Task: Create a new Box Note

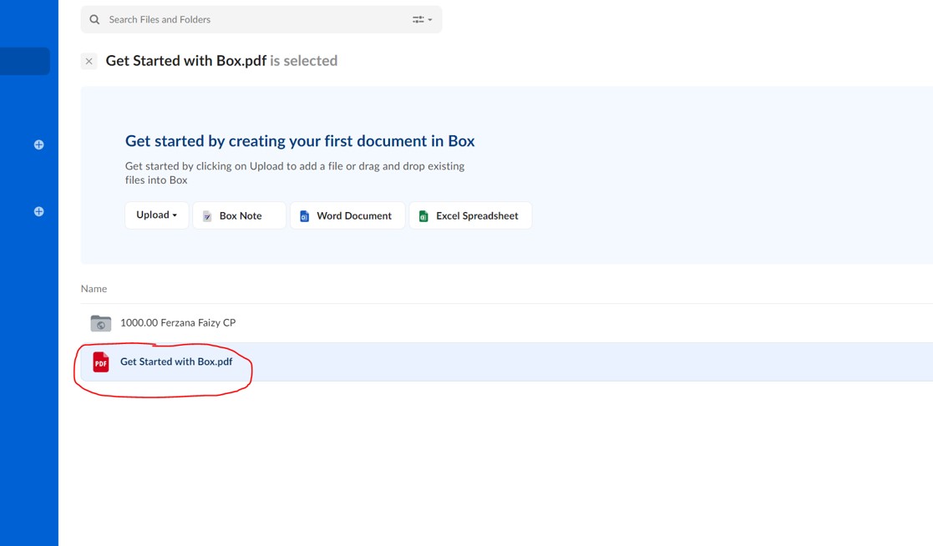Action: point(239,215)
